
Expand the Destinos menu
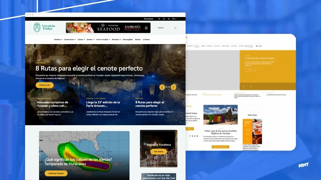tap(58, 39)
